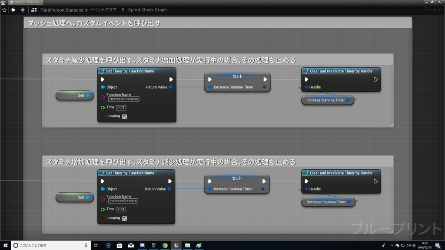Open the Windows Start menu
Screen dimensions: 445x250
click(5, 245)
